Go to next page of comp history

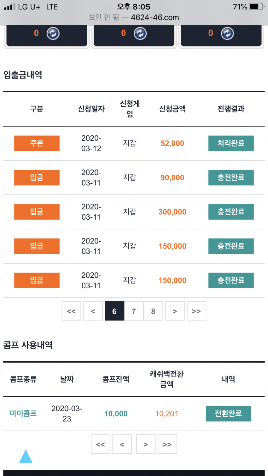pyautogui.click(x=146, y=444)
